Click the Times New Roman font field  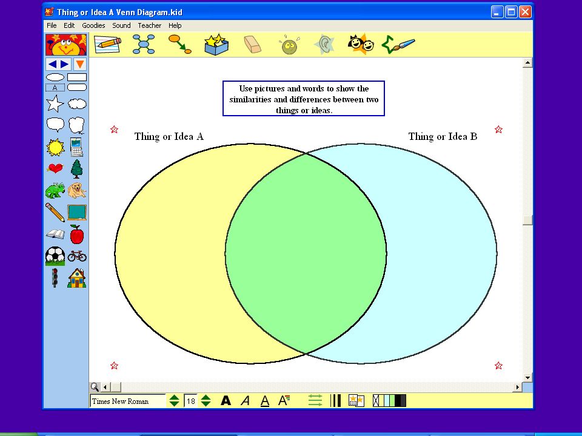pos(128,401)
